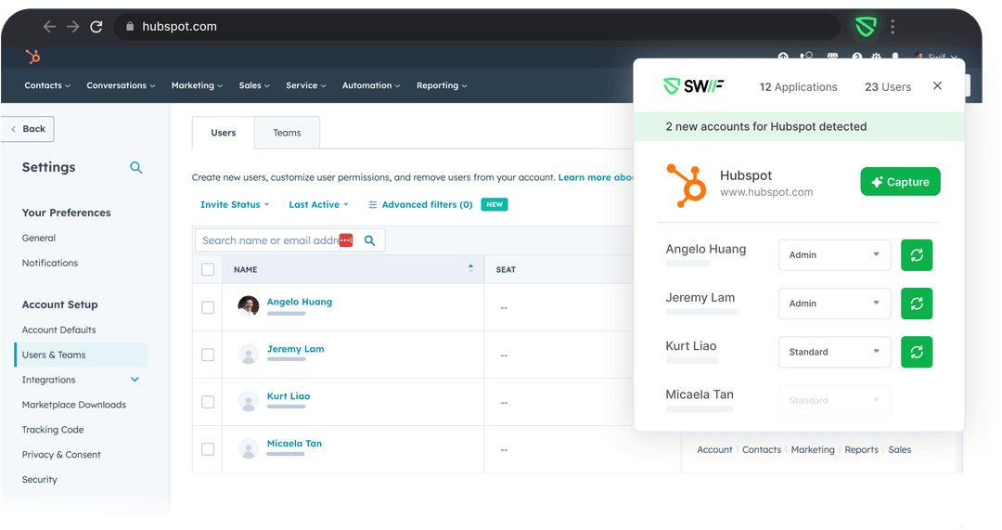Open Kurt Liao's Standard role dropdown
The image size is (1002, 530).
(x=835, y=353)
